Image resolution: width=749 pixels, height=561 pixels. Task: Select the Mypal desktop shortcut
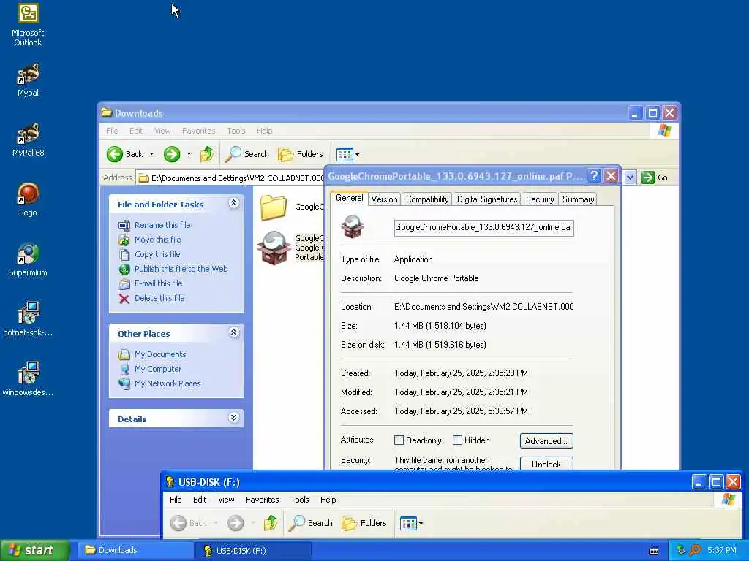point(28,80)
